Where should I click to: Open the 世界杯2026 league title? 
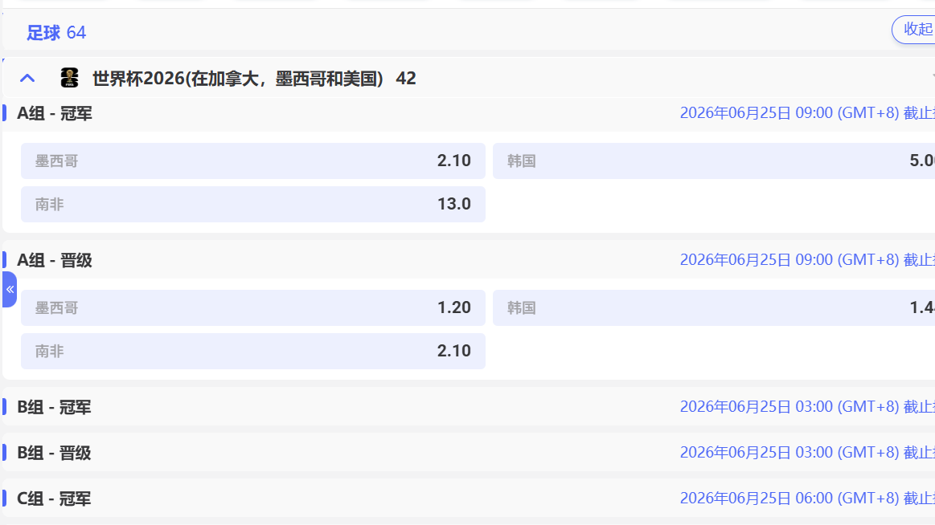pyautogui.click(x=253, y=79)
